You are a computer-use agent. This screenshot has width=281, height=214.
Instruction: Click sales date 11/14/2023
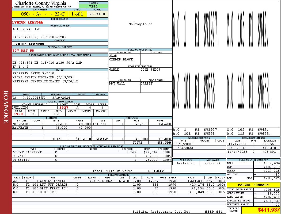183,148
